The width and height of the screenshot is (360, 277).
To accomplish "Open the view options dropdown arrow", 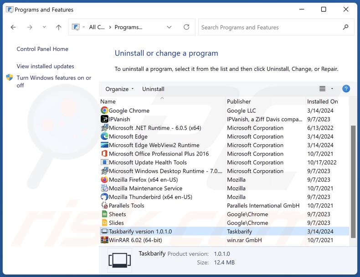I will point(332,89).
